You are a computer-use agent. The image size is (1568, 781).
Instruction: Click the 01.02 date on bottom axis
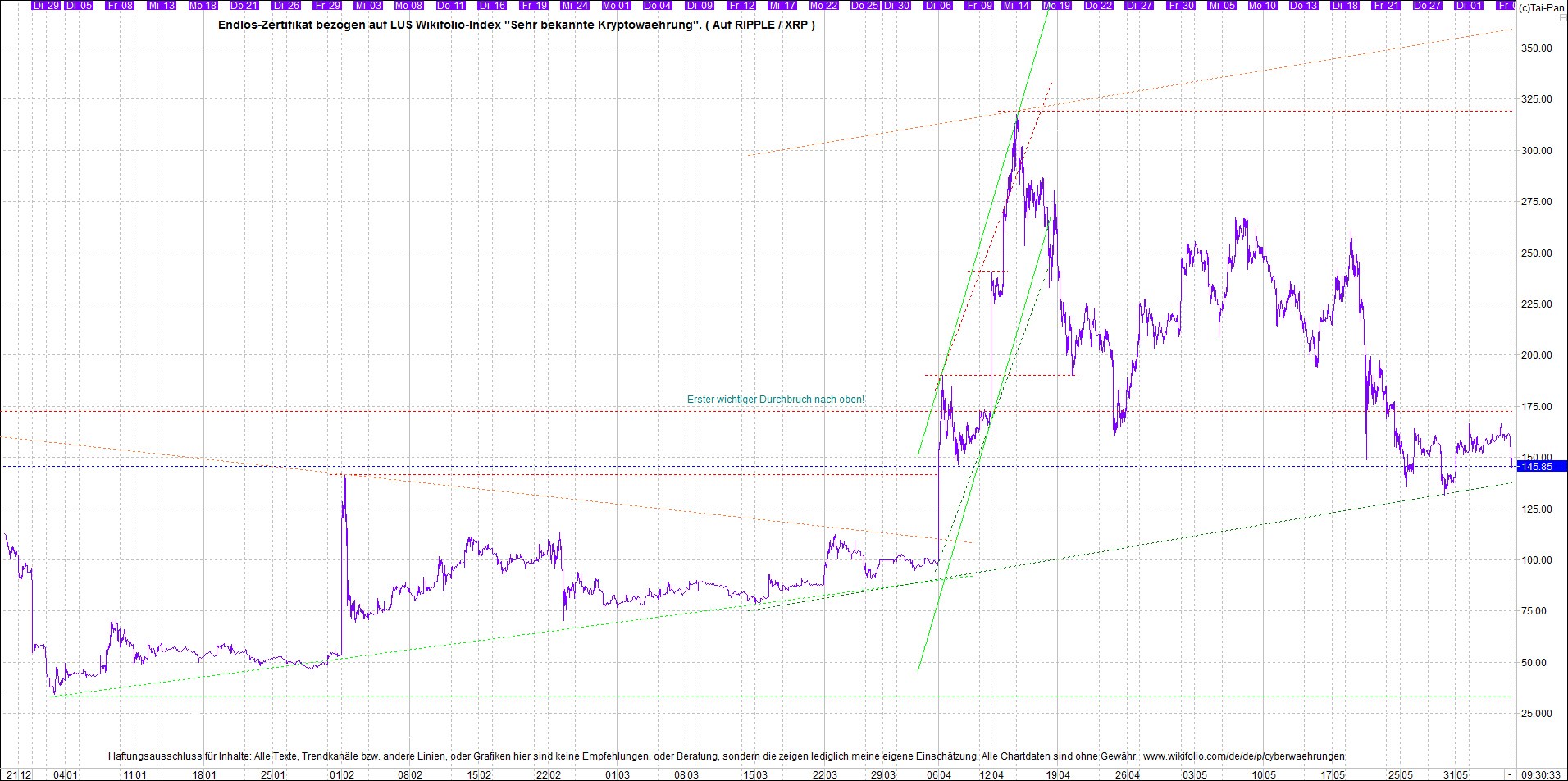pyautogui.click(x=342, y=774)
